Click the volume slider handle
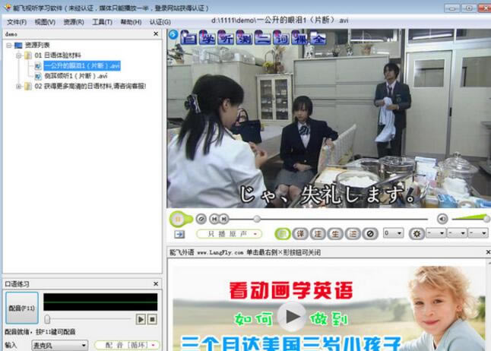Image resolution: width=491 pixels, height=351 pixels. [486, 219]
